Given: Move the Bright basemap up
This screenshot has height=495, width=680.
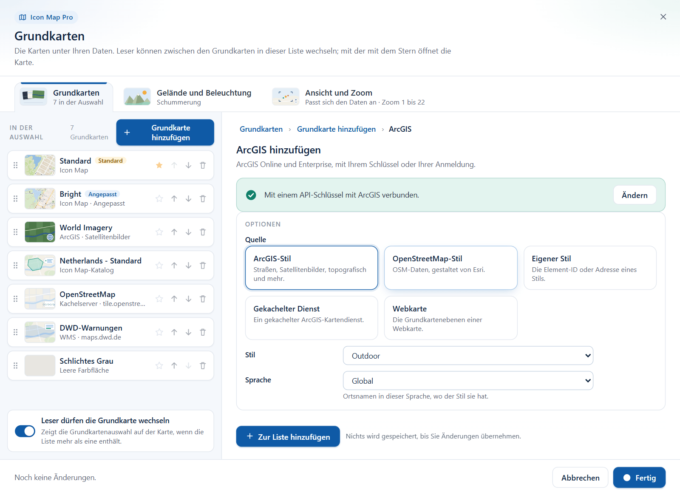Looking at the screenshot, I should 174,198.
